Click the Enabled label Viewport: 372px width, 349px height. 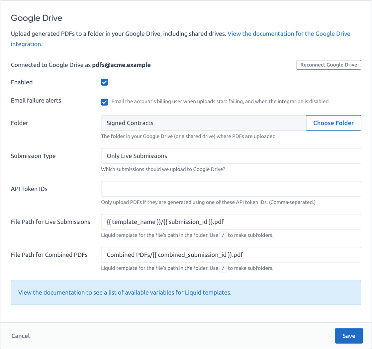coord(22,82)
